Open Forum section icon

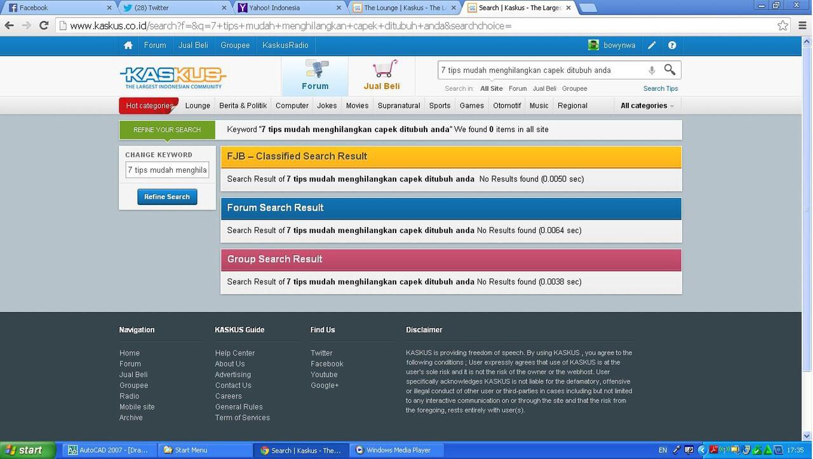[x=315, y=76]
